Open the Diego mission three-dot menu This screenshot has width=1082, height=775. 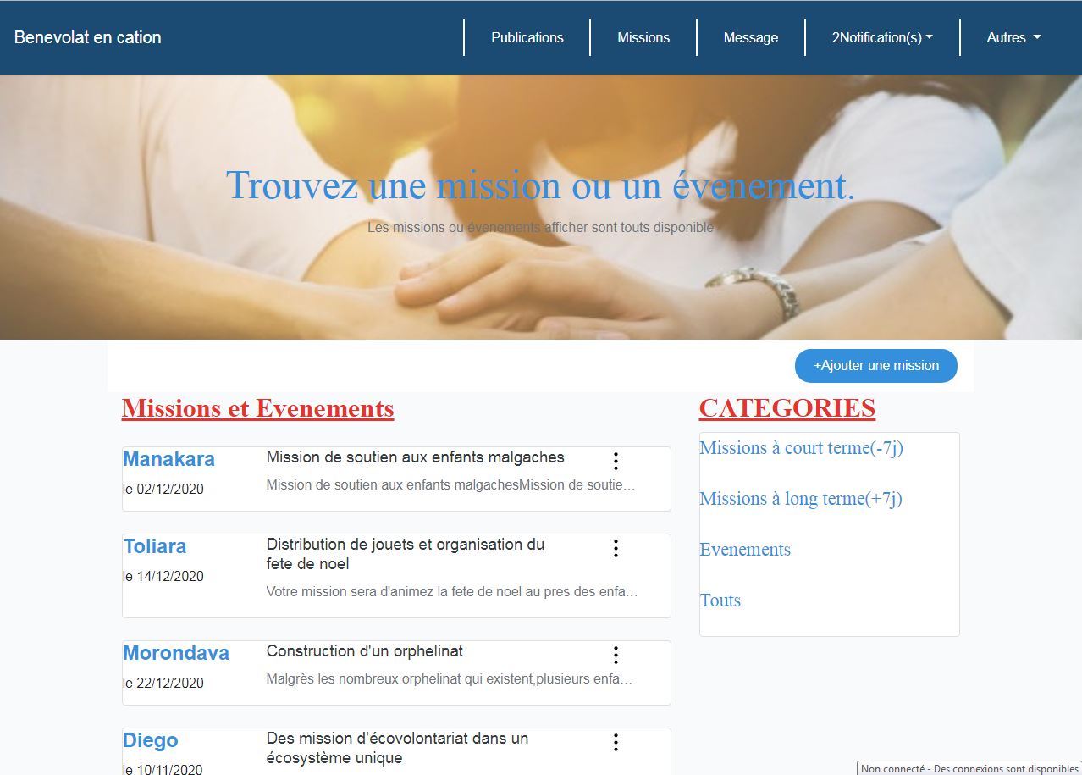pyautogui.click(x=616, y=743)
